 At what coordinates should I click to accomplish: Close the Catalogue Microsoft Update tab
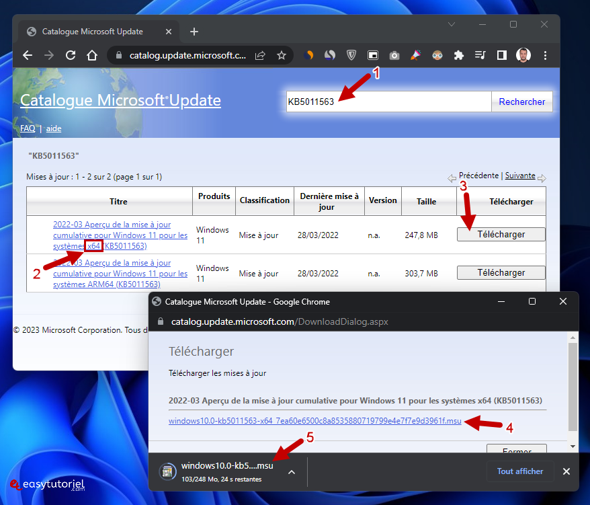point(169,32)
